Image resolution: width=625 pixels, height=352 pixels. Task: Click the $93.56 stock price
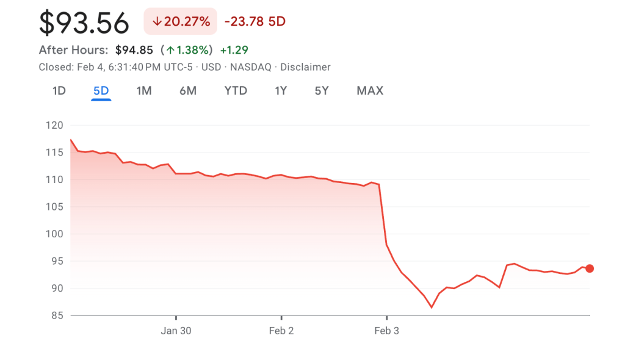(x=84, y=23)
